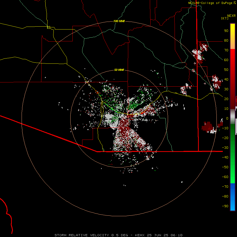Click the NEXR label above the color scale
The image size is (237, 237).
click(231, 16)
